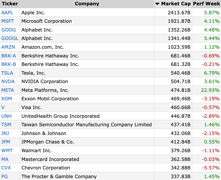Sort by the Perf Week column header
The image size is (221, 180).
coord(206,4)
